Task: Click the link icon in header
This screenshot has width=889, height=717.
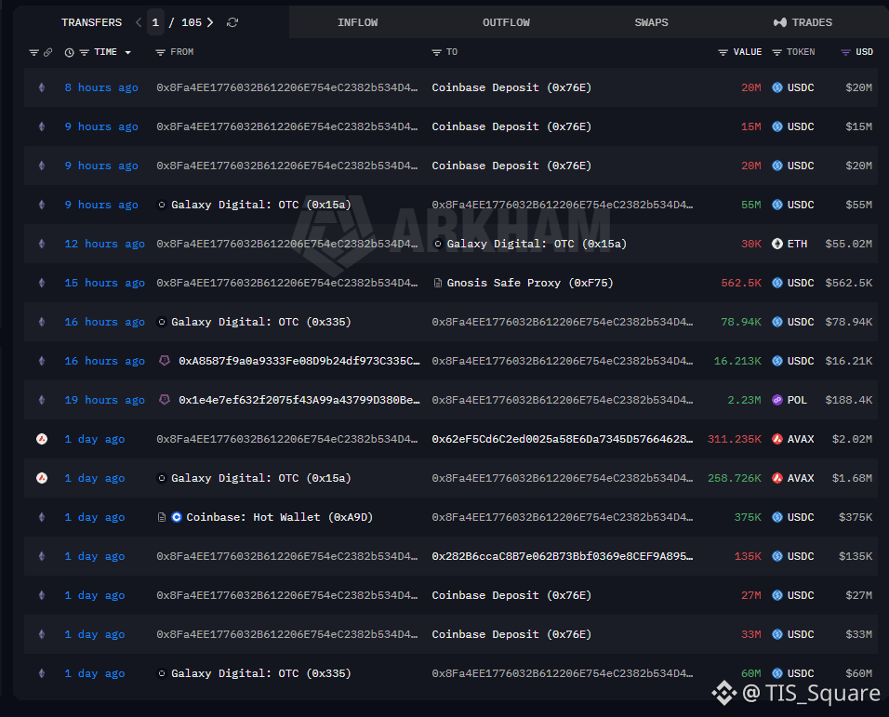Action: pos(48,53)
